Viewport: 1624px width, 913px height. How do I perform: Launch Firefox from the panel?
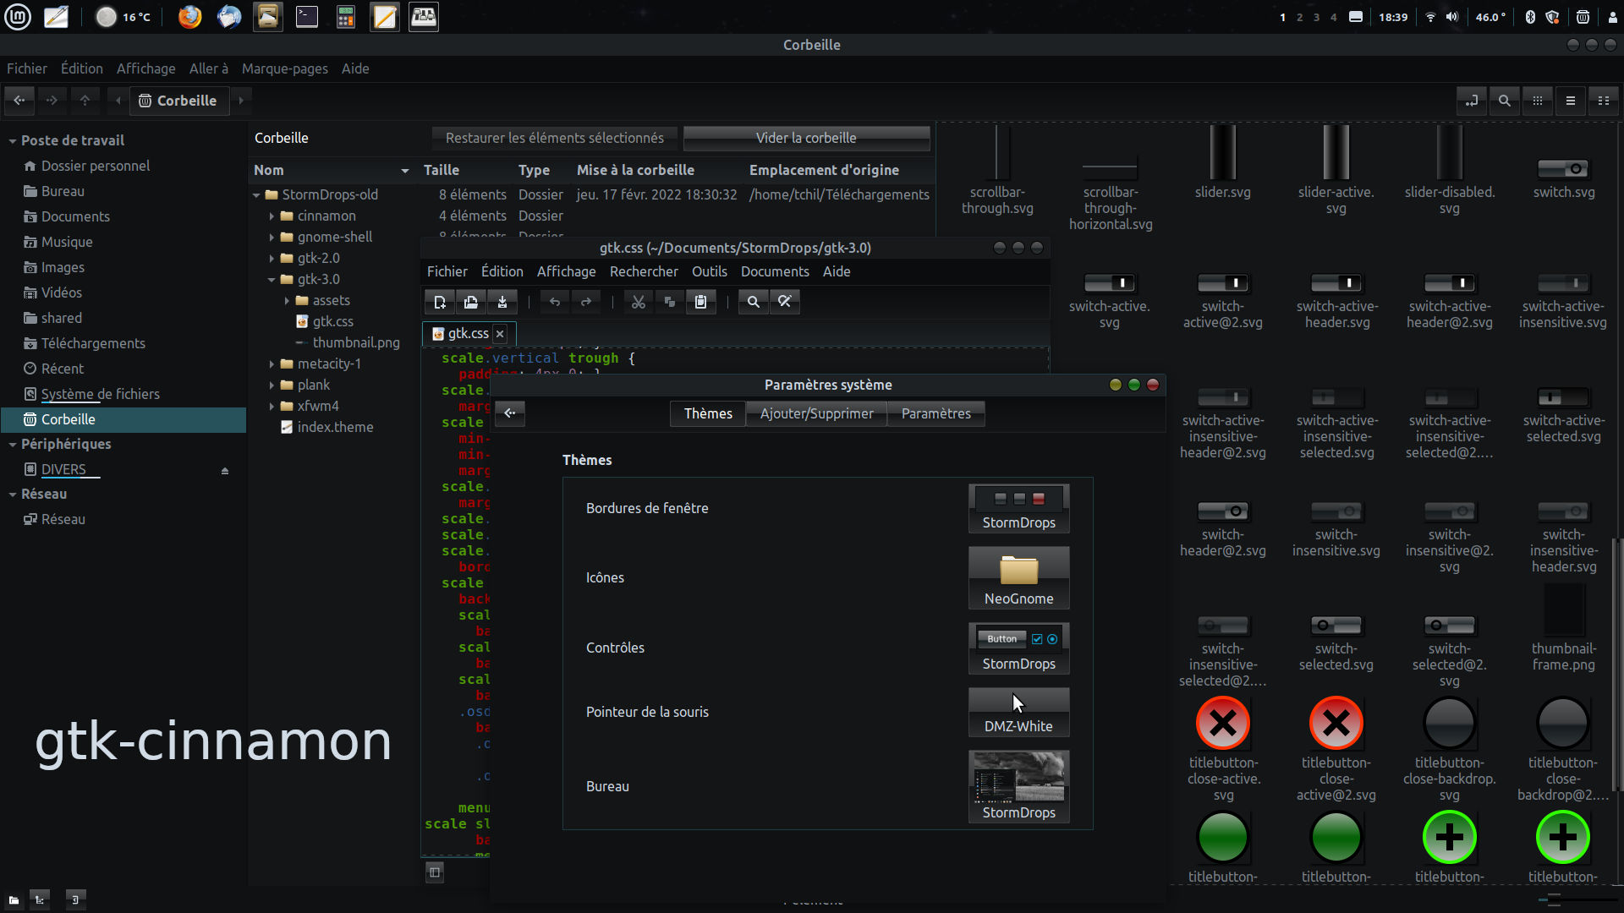pos(189,17)
